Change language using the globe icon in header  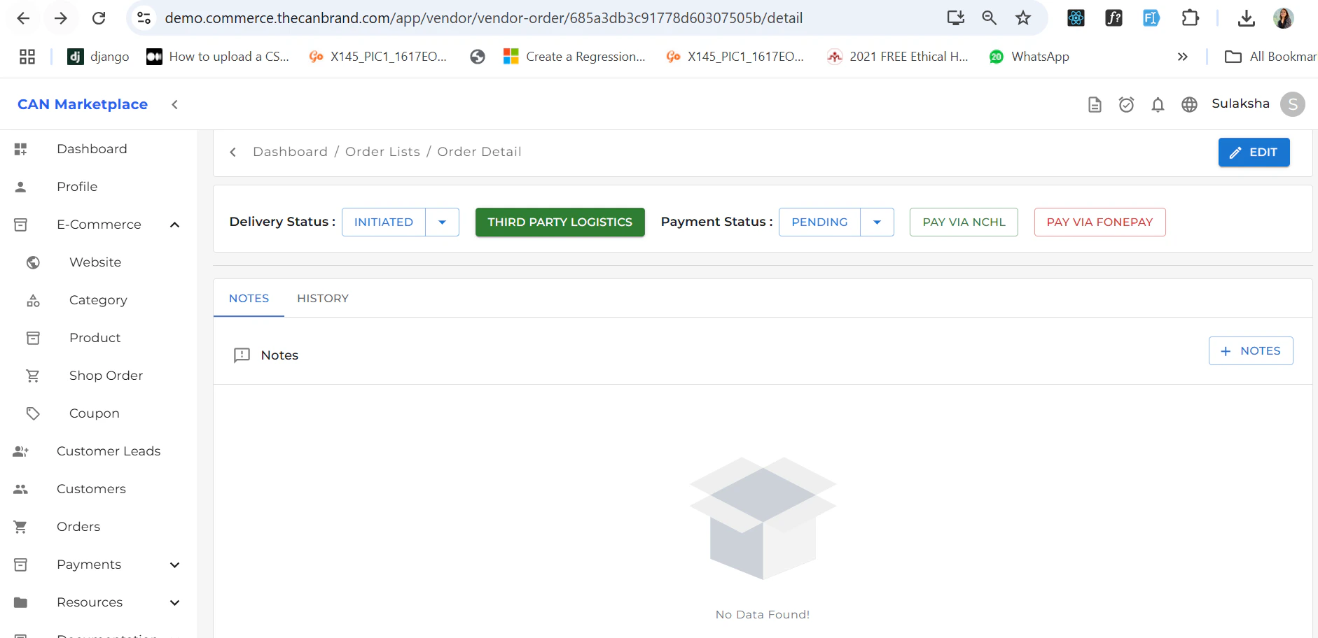click(1189, 104)
